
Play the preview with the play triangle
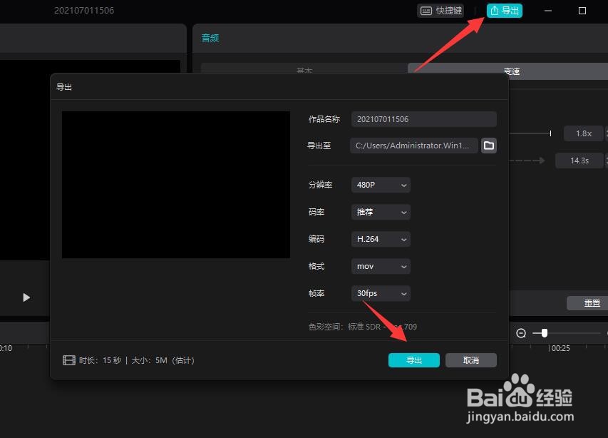point(26,297)
